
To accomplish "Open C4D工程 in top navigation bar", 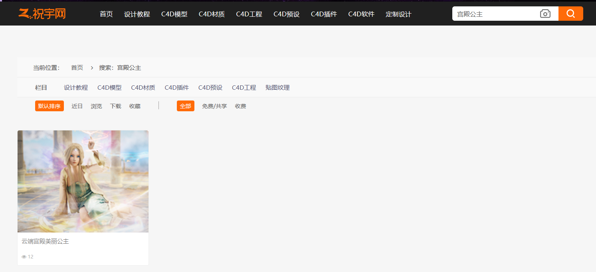I will click(249, 14).
